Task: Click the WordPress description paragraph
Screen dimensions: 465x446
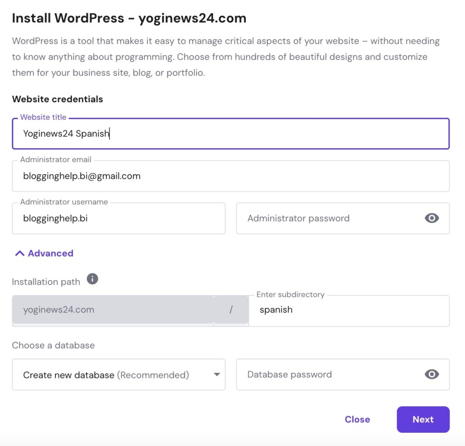Action: (x=226, y=57)
